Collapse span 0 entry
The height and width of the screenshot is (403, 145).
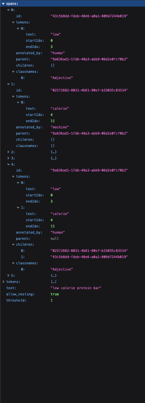coord(9,10)
